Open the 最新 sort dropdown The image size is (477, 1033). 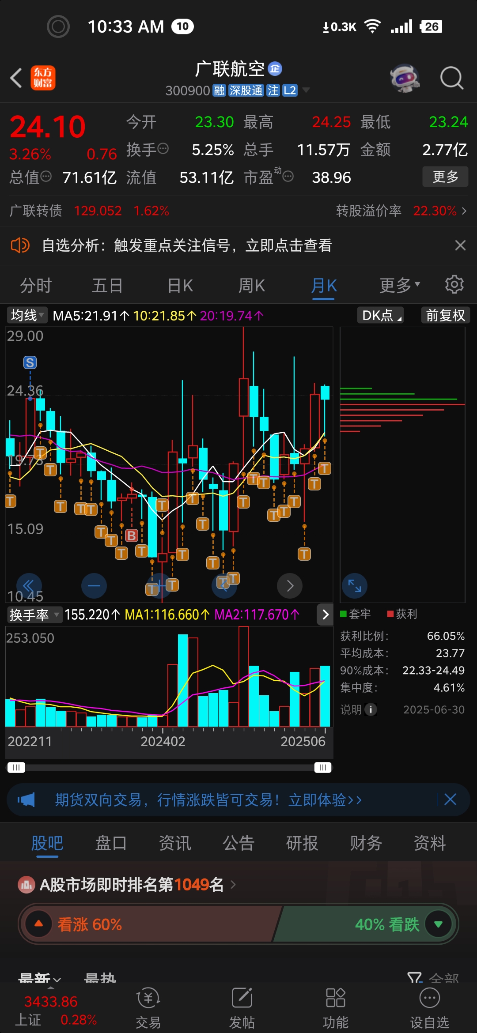point(40,978)
